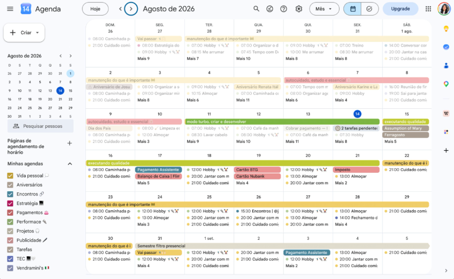
Task: Open the Mês view dropdown
Action: coord(324,9)
